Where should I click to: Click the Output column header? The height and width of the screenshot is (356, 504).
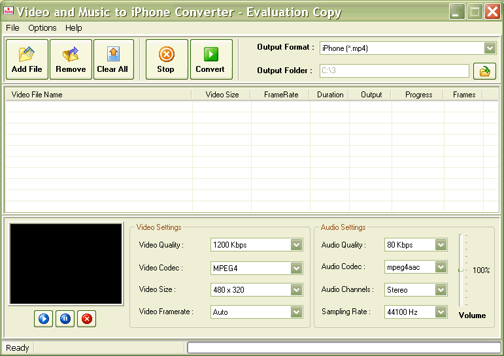coord(370,95)
